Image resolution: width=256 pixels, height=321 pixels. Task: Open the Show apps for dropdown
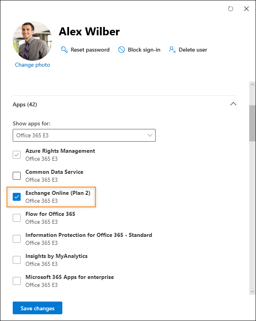click(84, 135)
